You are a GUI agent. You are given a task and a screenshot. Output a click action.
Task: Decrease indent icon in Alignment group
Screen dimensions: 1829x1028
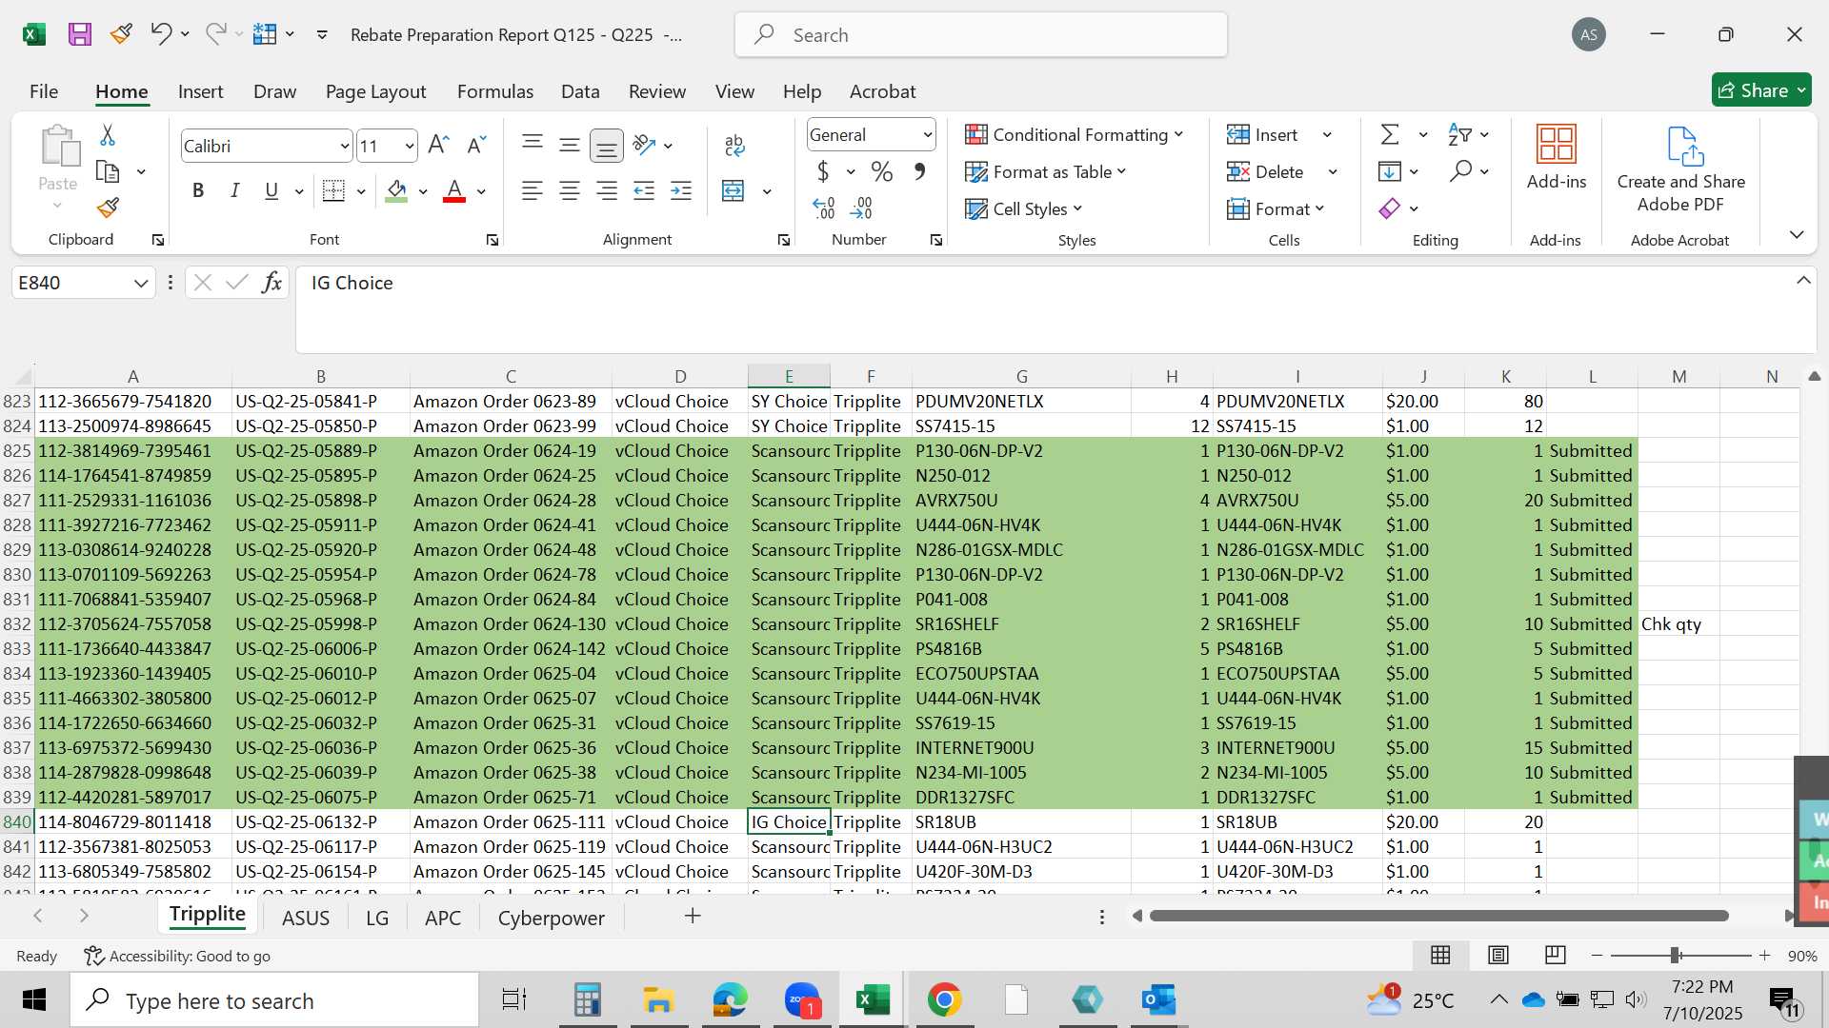pos(644,191)
